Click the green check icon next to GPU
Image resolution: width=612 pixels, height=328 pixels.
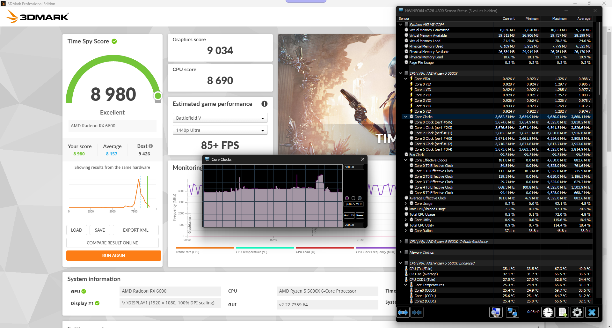tap(84, 291)
